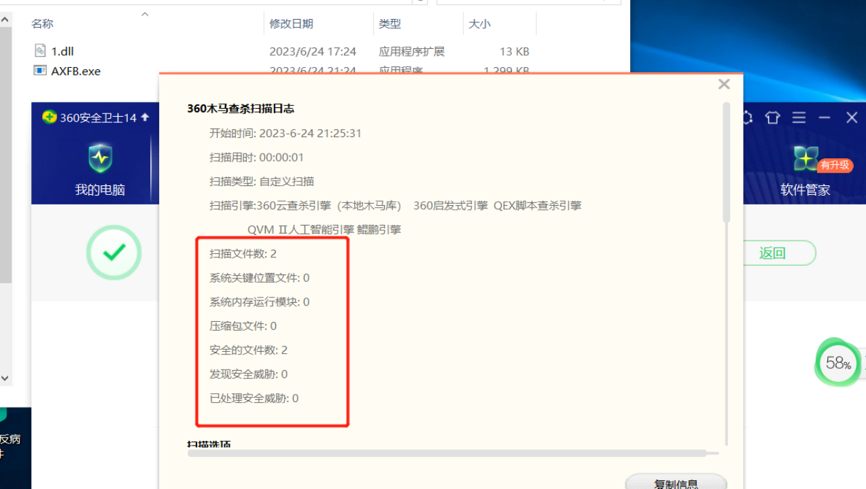Click the 360安全卫士 logo icon

click(49, 117)
